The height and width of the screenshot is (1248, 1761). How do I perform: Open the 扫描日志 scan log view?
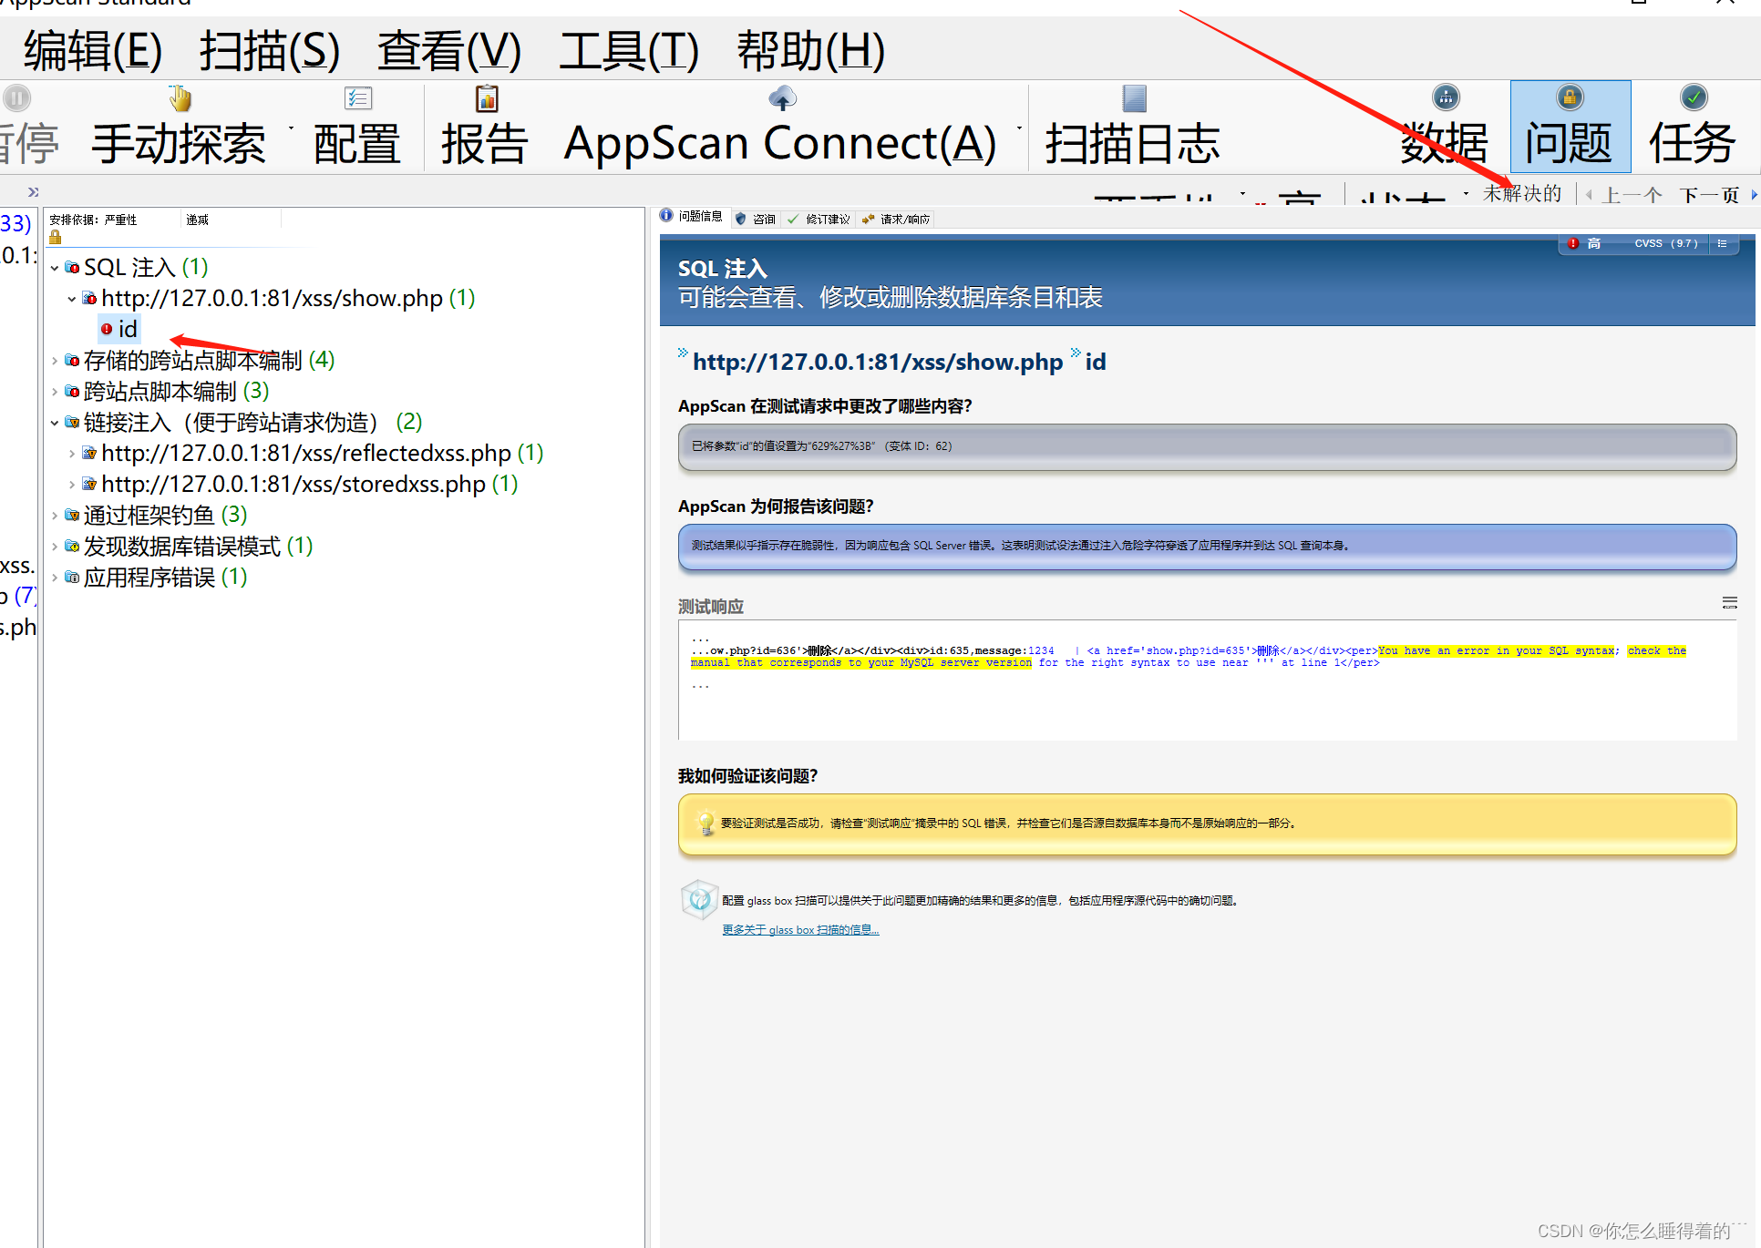point(1132,128)
